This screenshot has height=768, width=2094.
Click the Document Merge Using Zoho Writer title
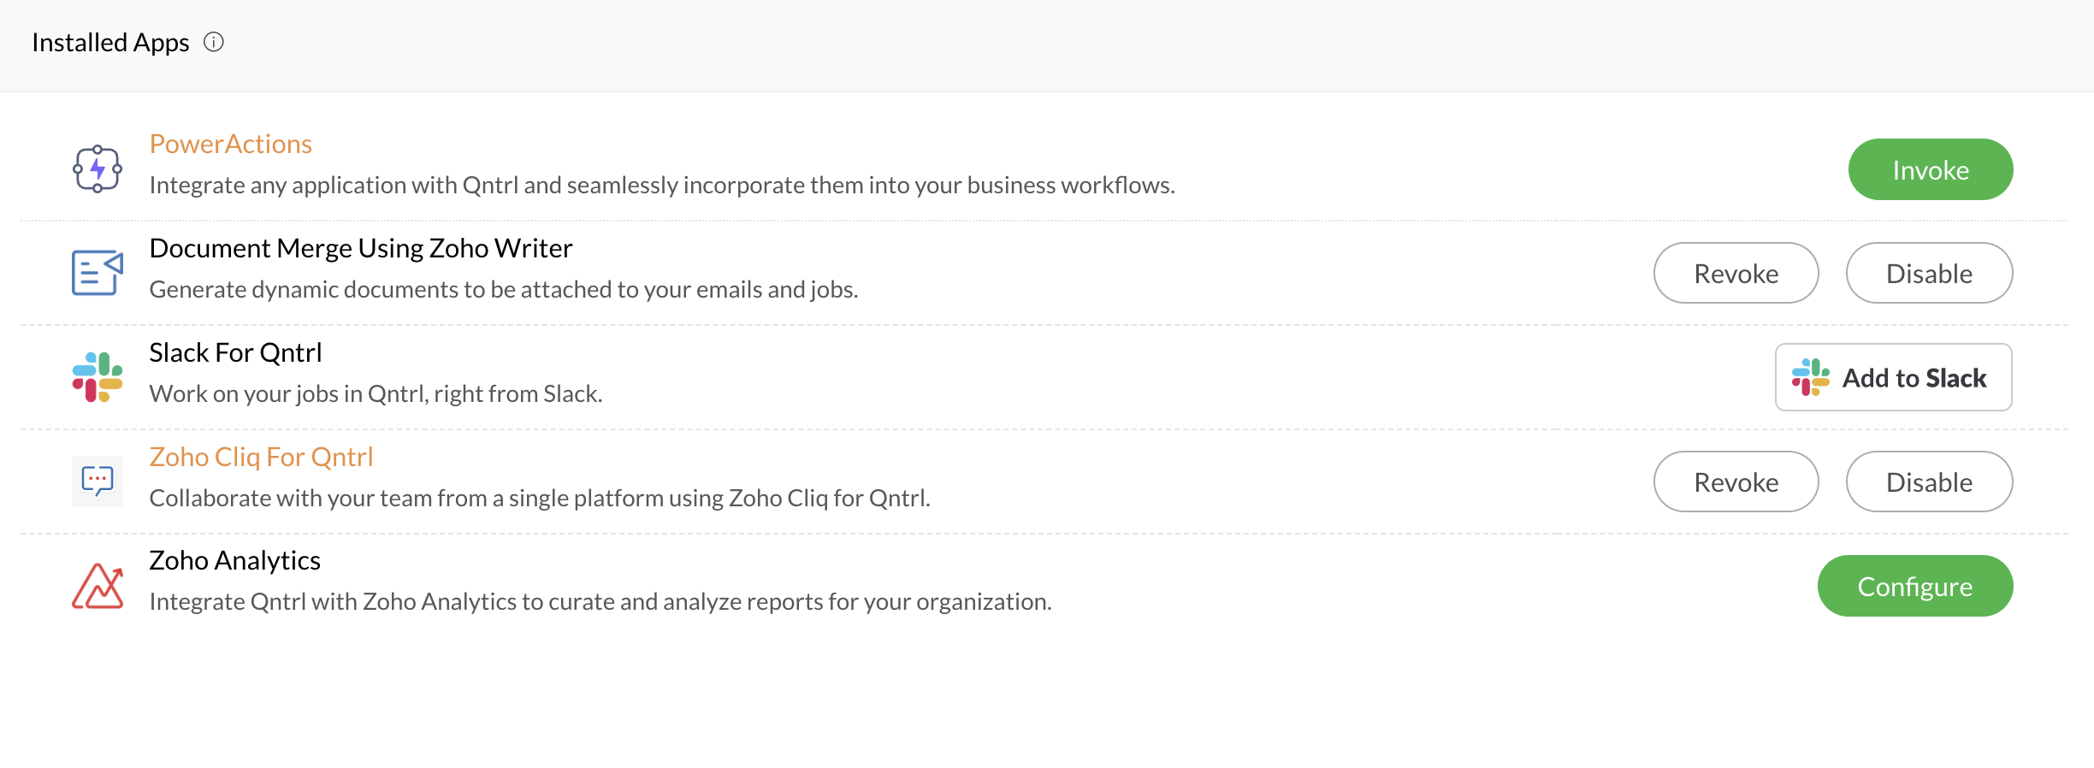tap(360, 248)
